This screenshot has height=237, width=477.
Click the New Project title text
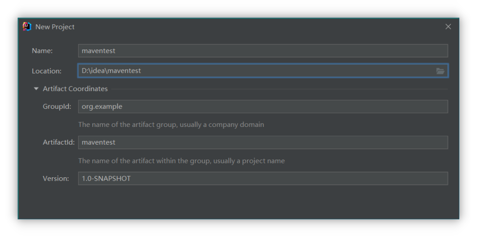pos(55,27)
